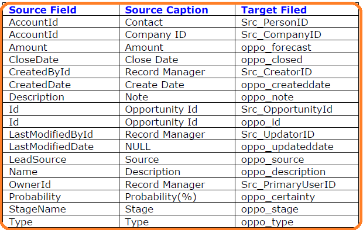Image resolution: width=363 pixels, height=230 pixels.
Task: Click the oppo_forecast target cell
Action: tap(297, 47)
